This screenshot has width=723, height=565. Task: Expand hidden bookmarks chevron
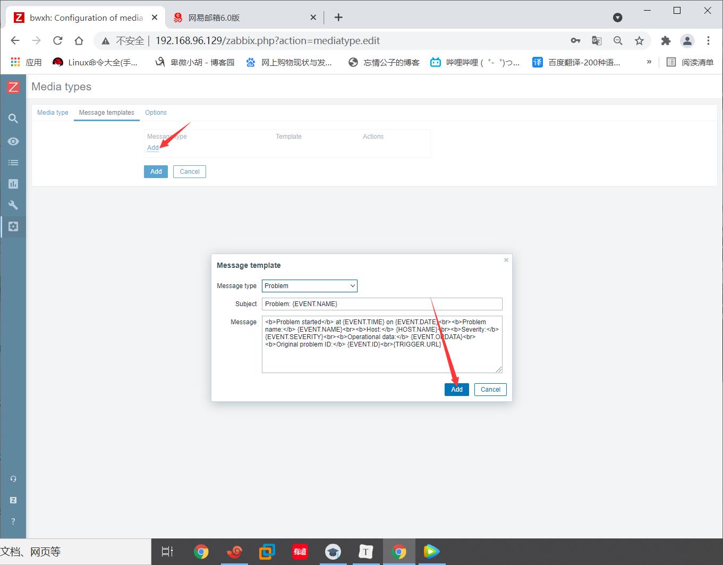(x=649, y=62)
